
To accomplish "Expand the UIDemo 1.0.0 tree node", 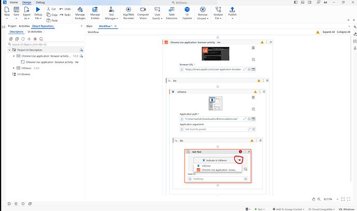I will [13, 68].
